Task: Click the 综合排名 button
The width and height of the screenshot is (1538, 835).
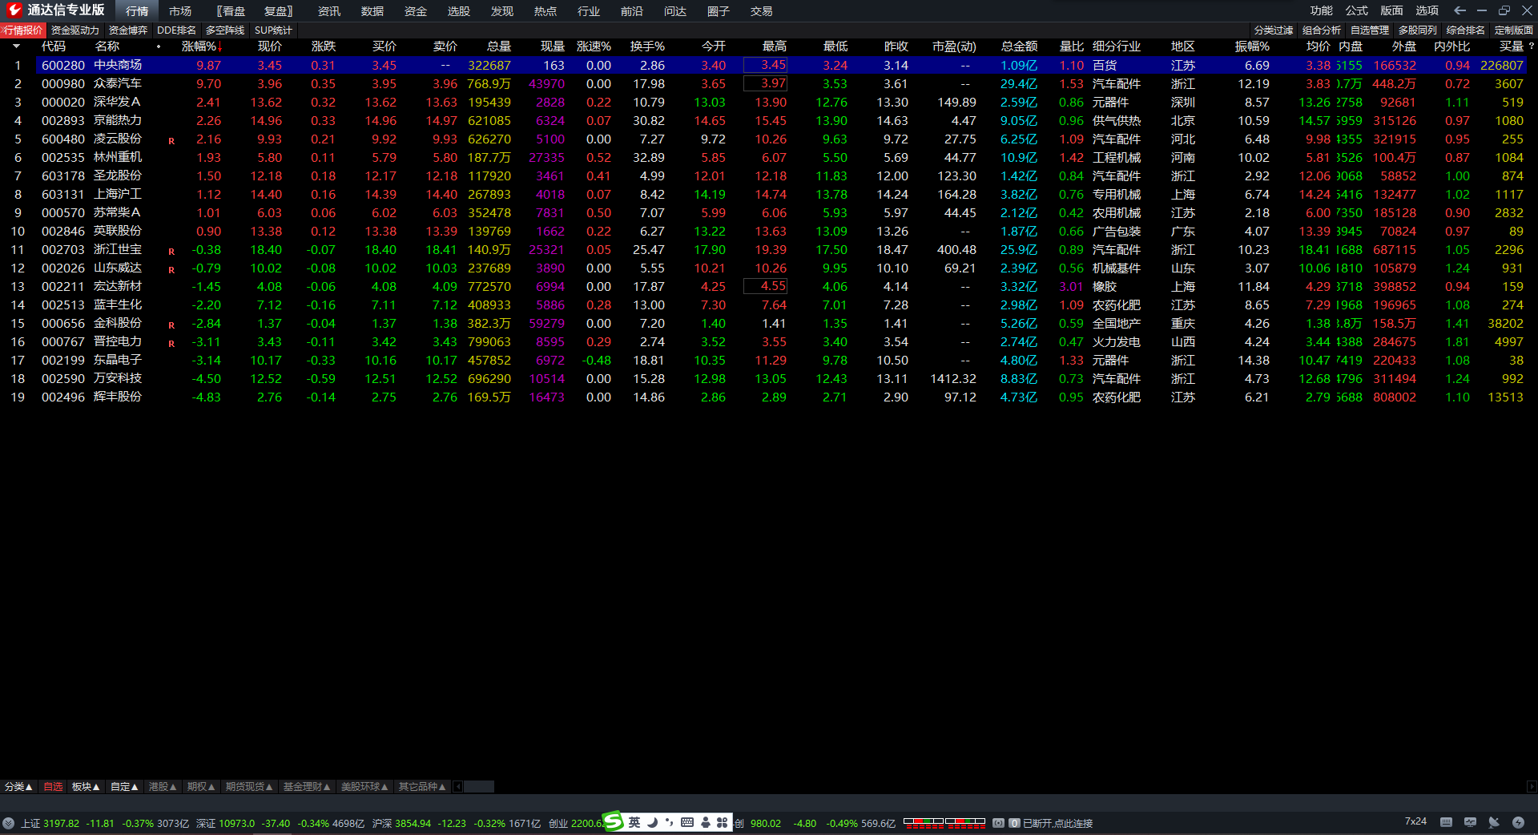Action: point(1466,30)
